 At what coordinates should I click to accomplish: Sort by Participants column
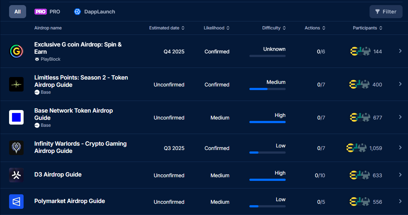pos(367,28)
